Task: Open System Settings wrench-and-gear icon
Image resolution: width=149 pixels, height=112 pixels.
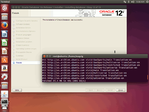Action: 5,77
